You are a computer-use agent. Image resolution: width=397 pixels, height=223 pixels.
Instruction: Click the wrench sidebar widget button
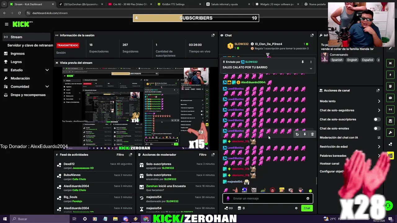pos(390,133)
